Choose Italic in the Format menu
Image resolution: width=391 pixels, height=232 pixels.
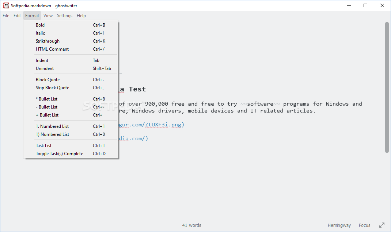(71, 33)
